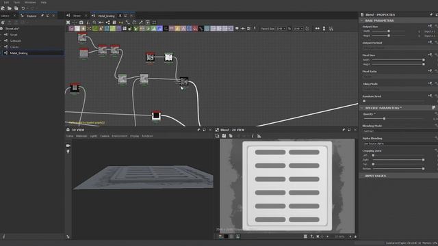Click the reset Parent Size icon

(x=307, y=29)
